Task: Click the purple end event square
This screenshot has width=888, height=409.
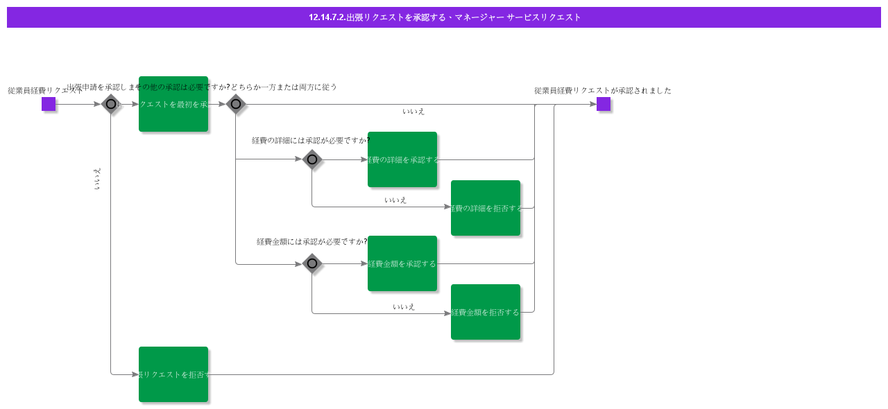Action: pyautogui.click(x=604, y=104)
